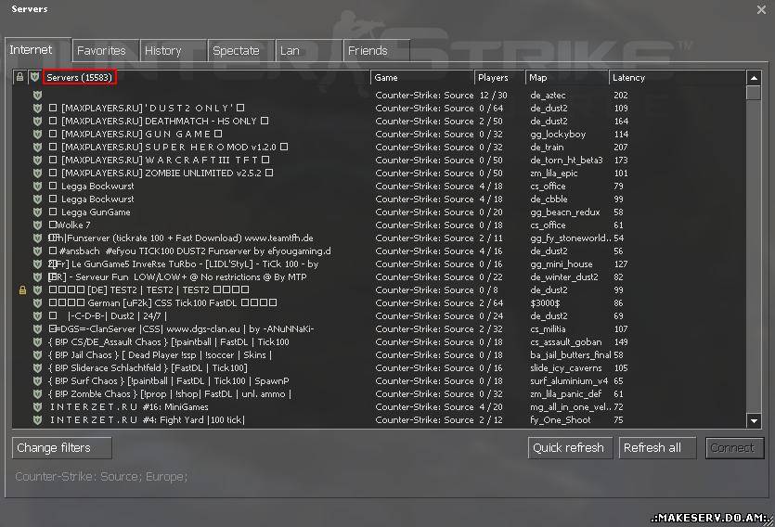Select the #ansbach #efyou TICK100 DUST2 server
775x527 pixels.
click(380, 251)
